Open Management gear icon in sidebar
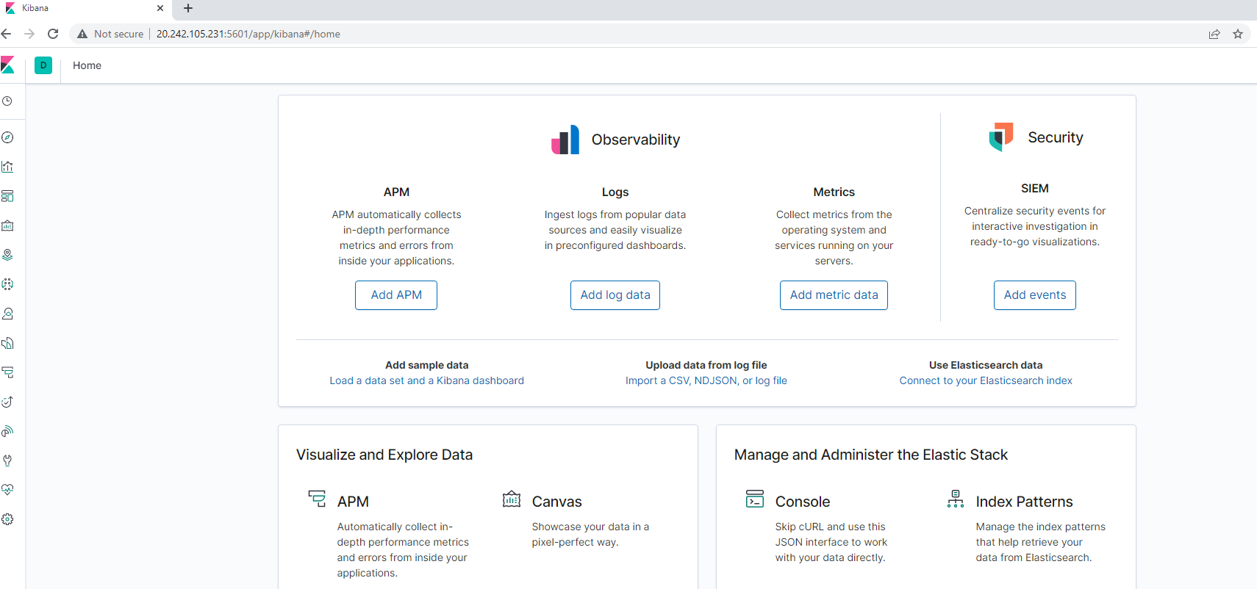This screenshot has width=1257, height=589. (7, 519)
